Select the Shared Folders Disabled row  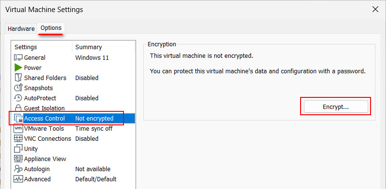73,78
